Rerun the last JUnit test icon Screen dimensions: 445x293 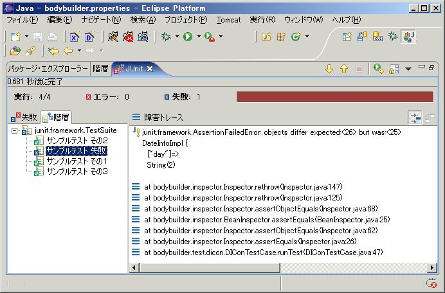pyautogui.click(x=379, y=69)
